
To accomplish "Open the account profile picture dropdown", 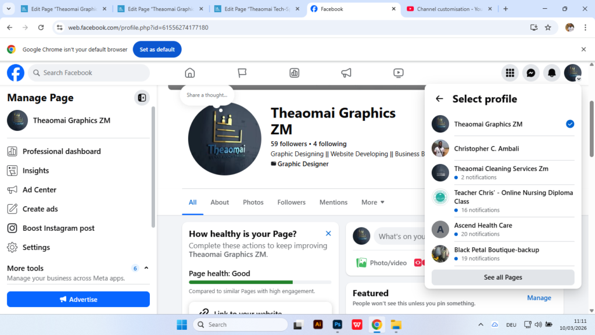I will (x=572, y=73).
